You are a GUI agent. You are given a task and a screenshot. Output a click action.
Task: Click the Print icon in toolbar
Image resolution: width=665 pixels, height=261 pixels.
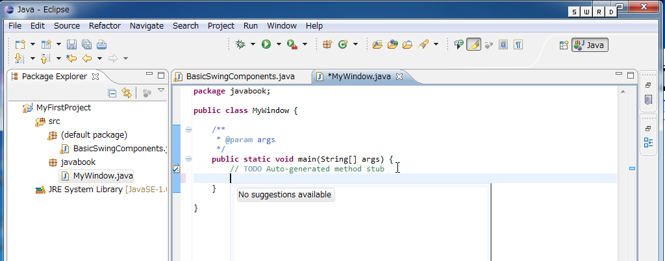pos(101,44)
